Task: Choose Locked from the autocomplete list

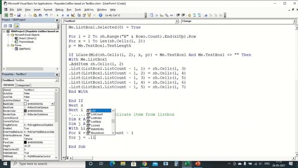Action: (95, 126)
